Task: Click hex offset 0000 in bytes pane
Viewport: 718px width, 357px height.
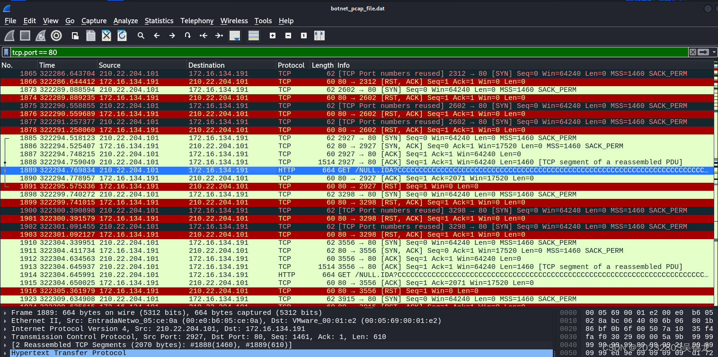Action: pos(568,313)
